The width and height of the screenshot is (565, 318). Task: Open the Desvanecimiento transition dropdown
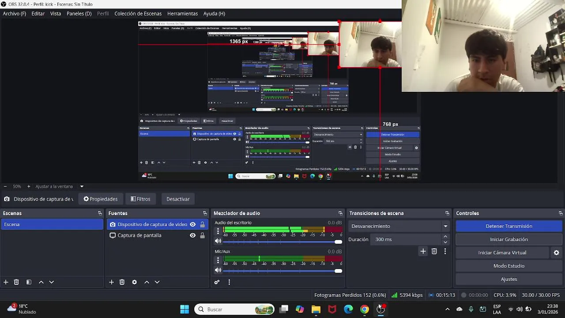(x=399, y=226)
